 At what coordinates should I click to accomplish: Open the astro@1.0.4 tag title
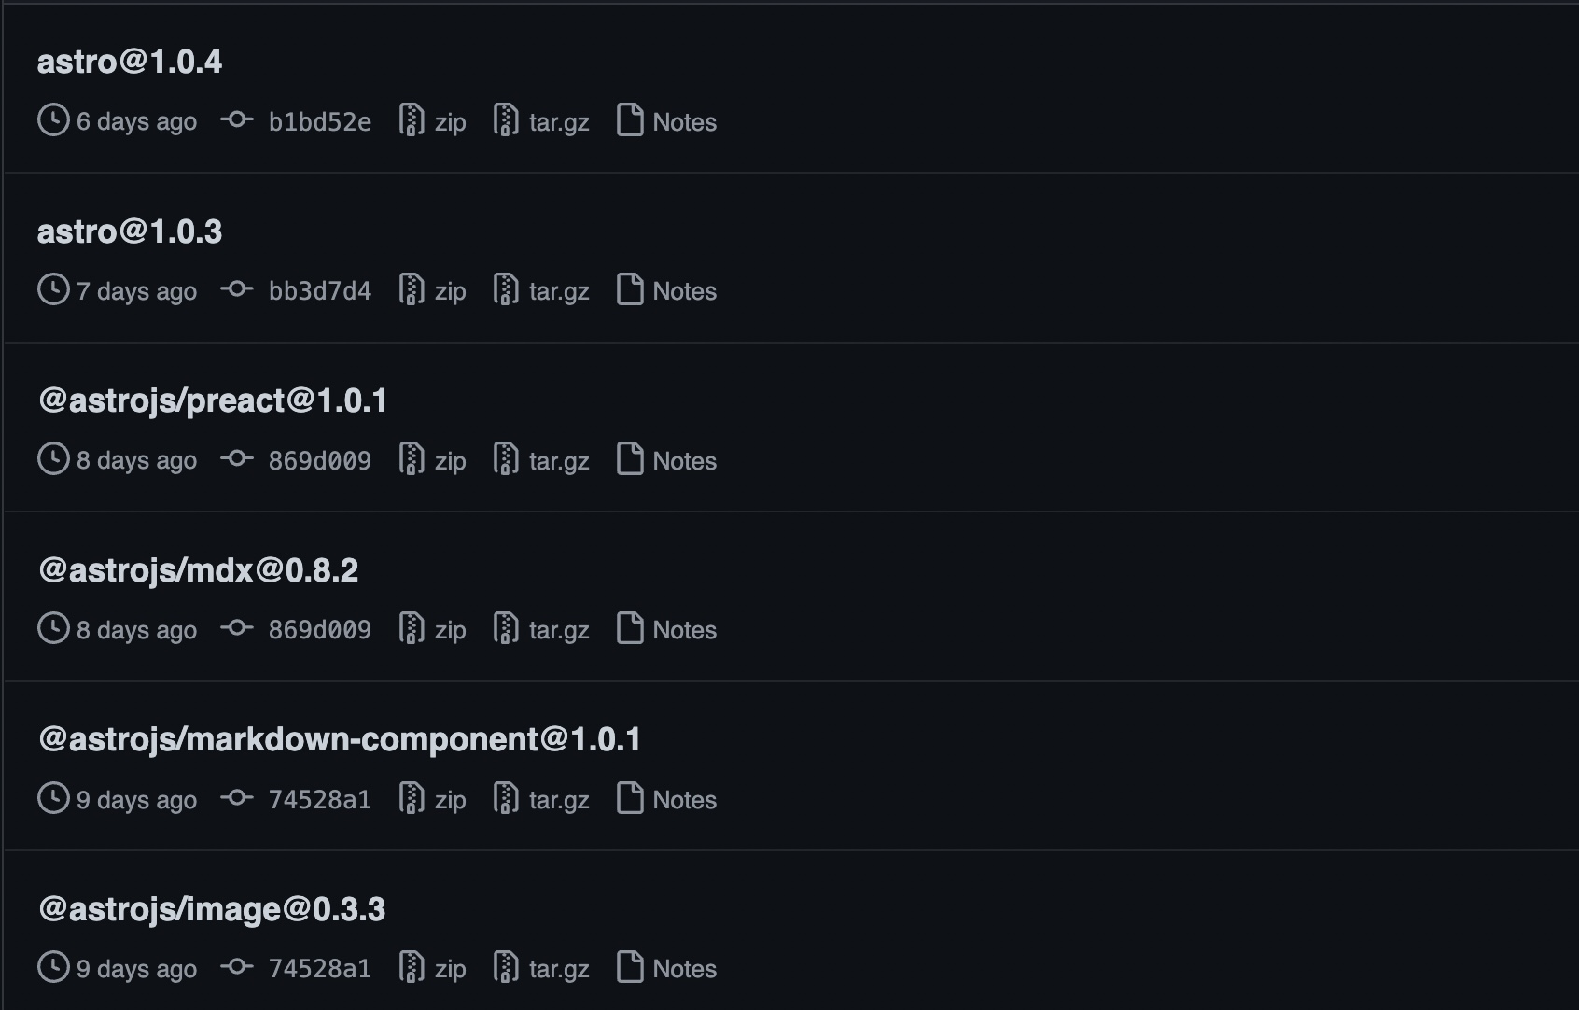pos(130,62)
